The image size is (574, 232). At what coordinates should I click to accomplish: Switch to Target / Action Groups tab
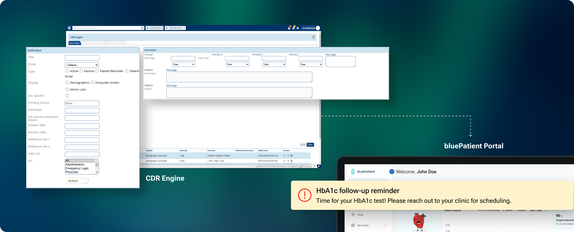tap(115, 43)
